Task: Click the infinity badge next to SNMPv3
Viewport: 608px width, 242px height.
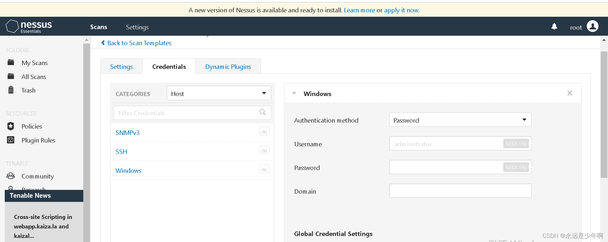Action: (x=264, y=131)
